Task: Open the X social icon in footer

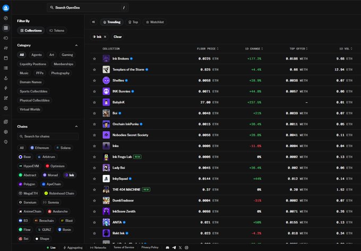Action: pos(180,247)
